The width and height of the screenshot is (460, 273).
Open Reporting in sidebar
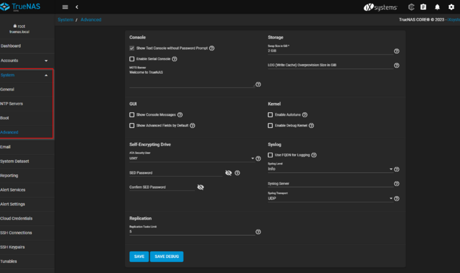coord(27,176)
